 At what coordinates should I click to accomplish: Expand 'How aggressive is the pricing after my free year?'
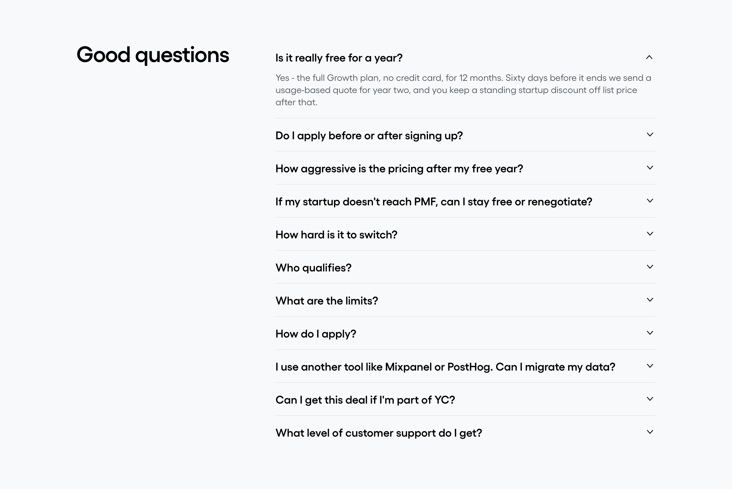tap(399, 169)
